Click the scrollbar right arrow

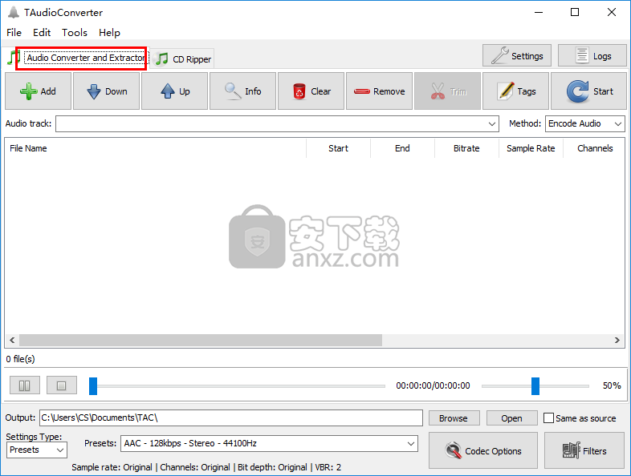617,341
